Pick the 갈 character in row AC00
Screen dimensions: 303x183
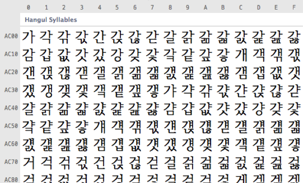coord(170,37)
